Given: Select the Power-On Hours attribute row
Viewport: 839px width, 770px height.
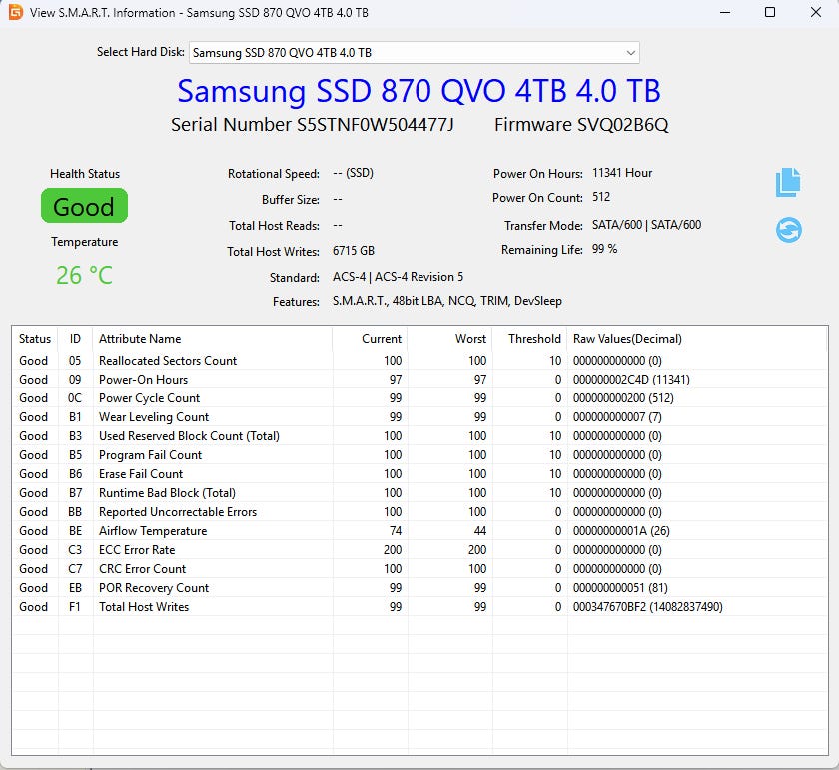Looking at the screenshot, I should tap(419, 379).
